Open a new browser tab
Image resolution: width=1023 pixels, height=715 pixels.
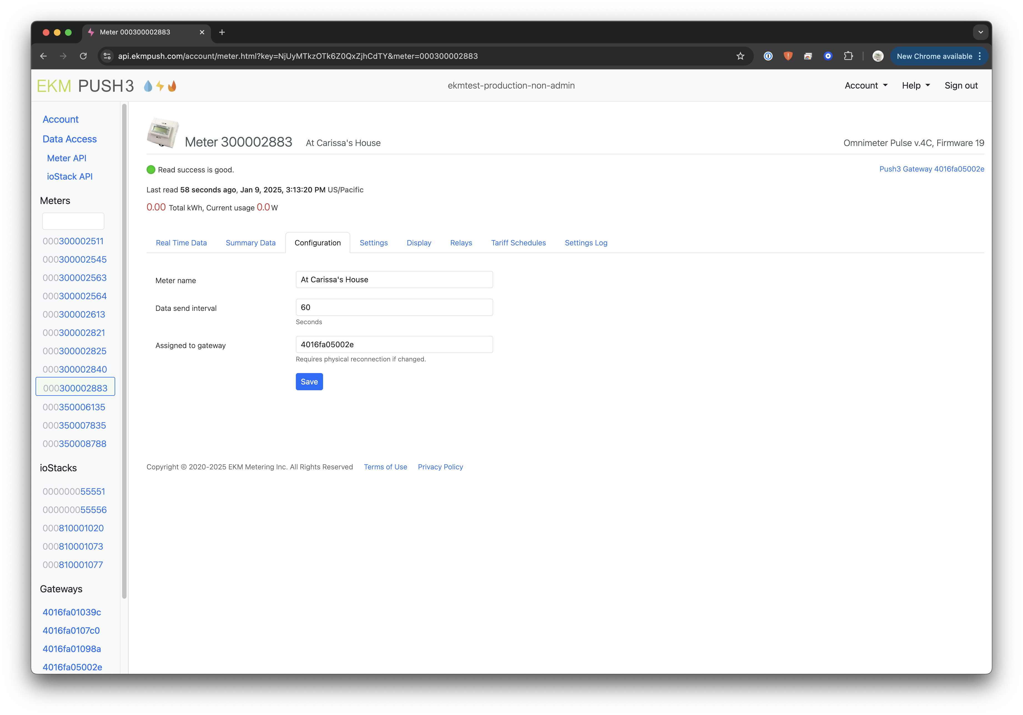click(222, 32)
